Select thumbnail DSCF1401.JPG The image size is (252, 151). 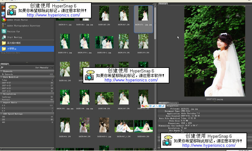tap(65, 125)
